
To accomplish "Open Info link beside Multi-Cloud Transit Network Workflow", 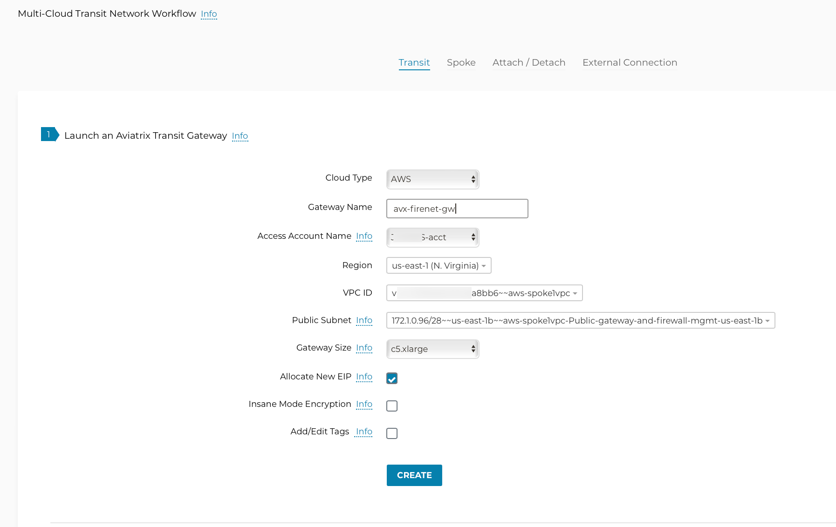I will [209, 14].
